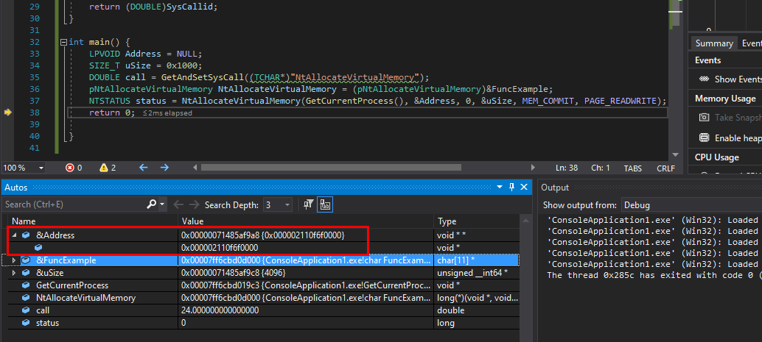This screenshot has width=762, height=342.
Task: Navigate backward using the left blue arrow
Action: click(x=144, y=168)
